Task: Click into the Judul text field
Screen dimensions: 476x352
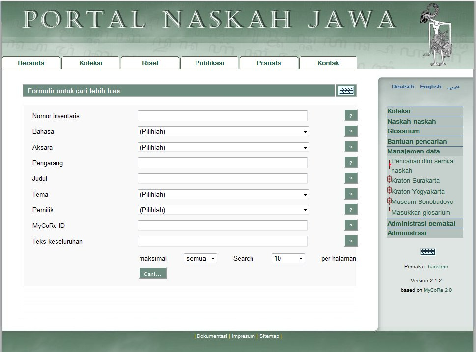Action: click(x=222, y=178)
